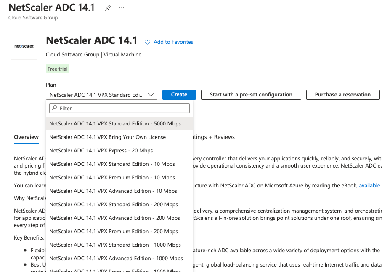This screenshot has width=382, height=272.
Task: Click the NetScaler logo thumbnail
Action: [x=24, y=46]
